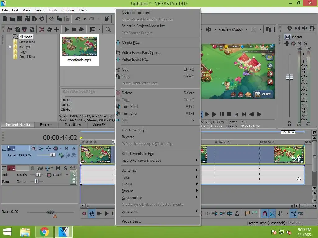The width and height of the screenshot is (318, 238).
Task: Select the Smart Bins folder
Action: [x=27, y=57]
